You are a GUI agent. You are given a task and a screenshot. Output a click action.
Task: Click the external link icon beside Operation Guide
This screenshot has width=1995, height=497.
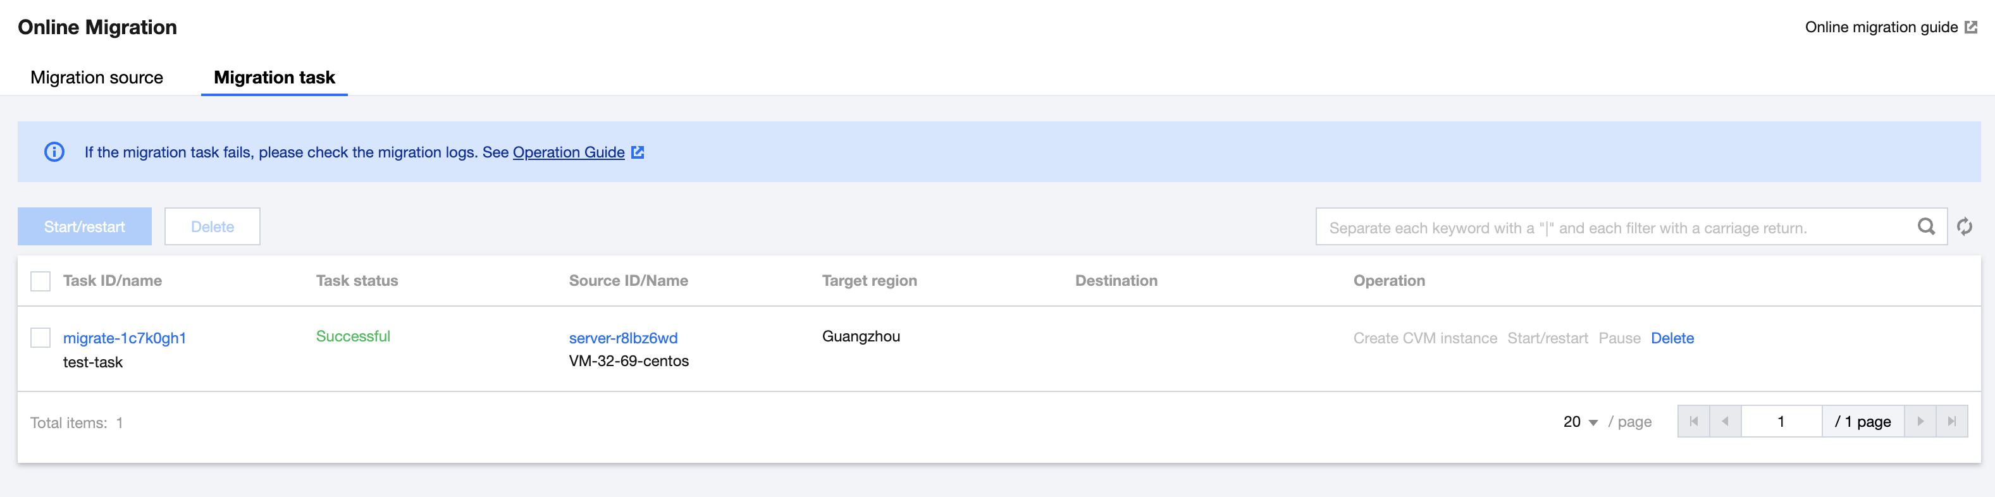tap(638, 152)
